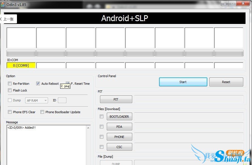252x165 pixels.
Task: Open the AP RAM dropdown
Action: 36,101
